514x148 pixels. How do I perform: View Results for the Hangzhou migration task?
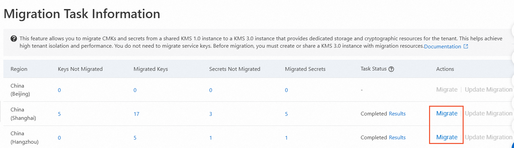click(397, 138)
